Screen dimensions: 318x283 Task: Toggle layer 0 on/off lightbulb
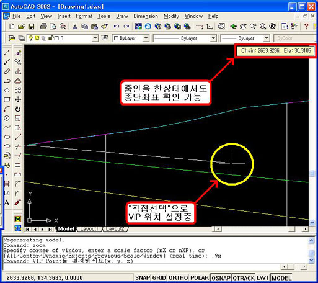pyautogui.click(x=31, y=38)
